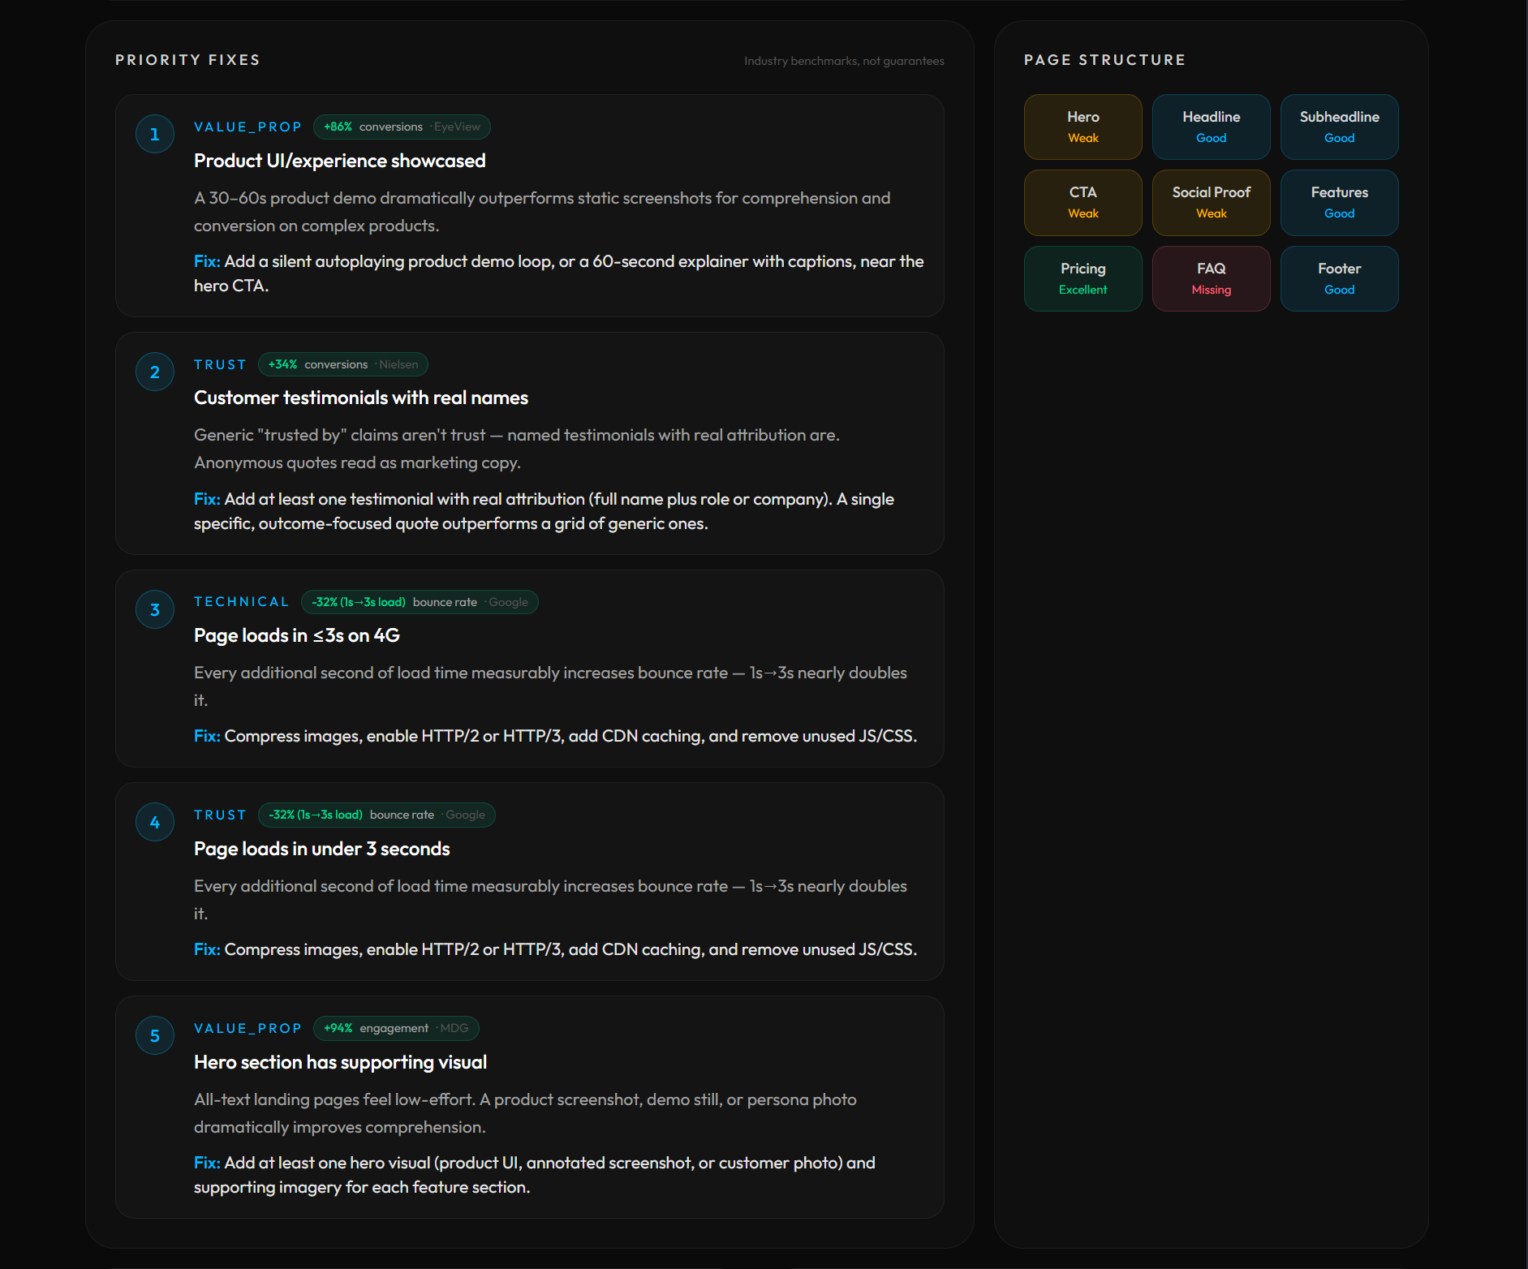Image resolution: width=1528 pixels, height=1269 pixels.
Task: Open 'Customer testimonials with real names' title
Action: pos(360,398)
